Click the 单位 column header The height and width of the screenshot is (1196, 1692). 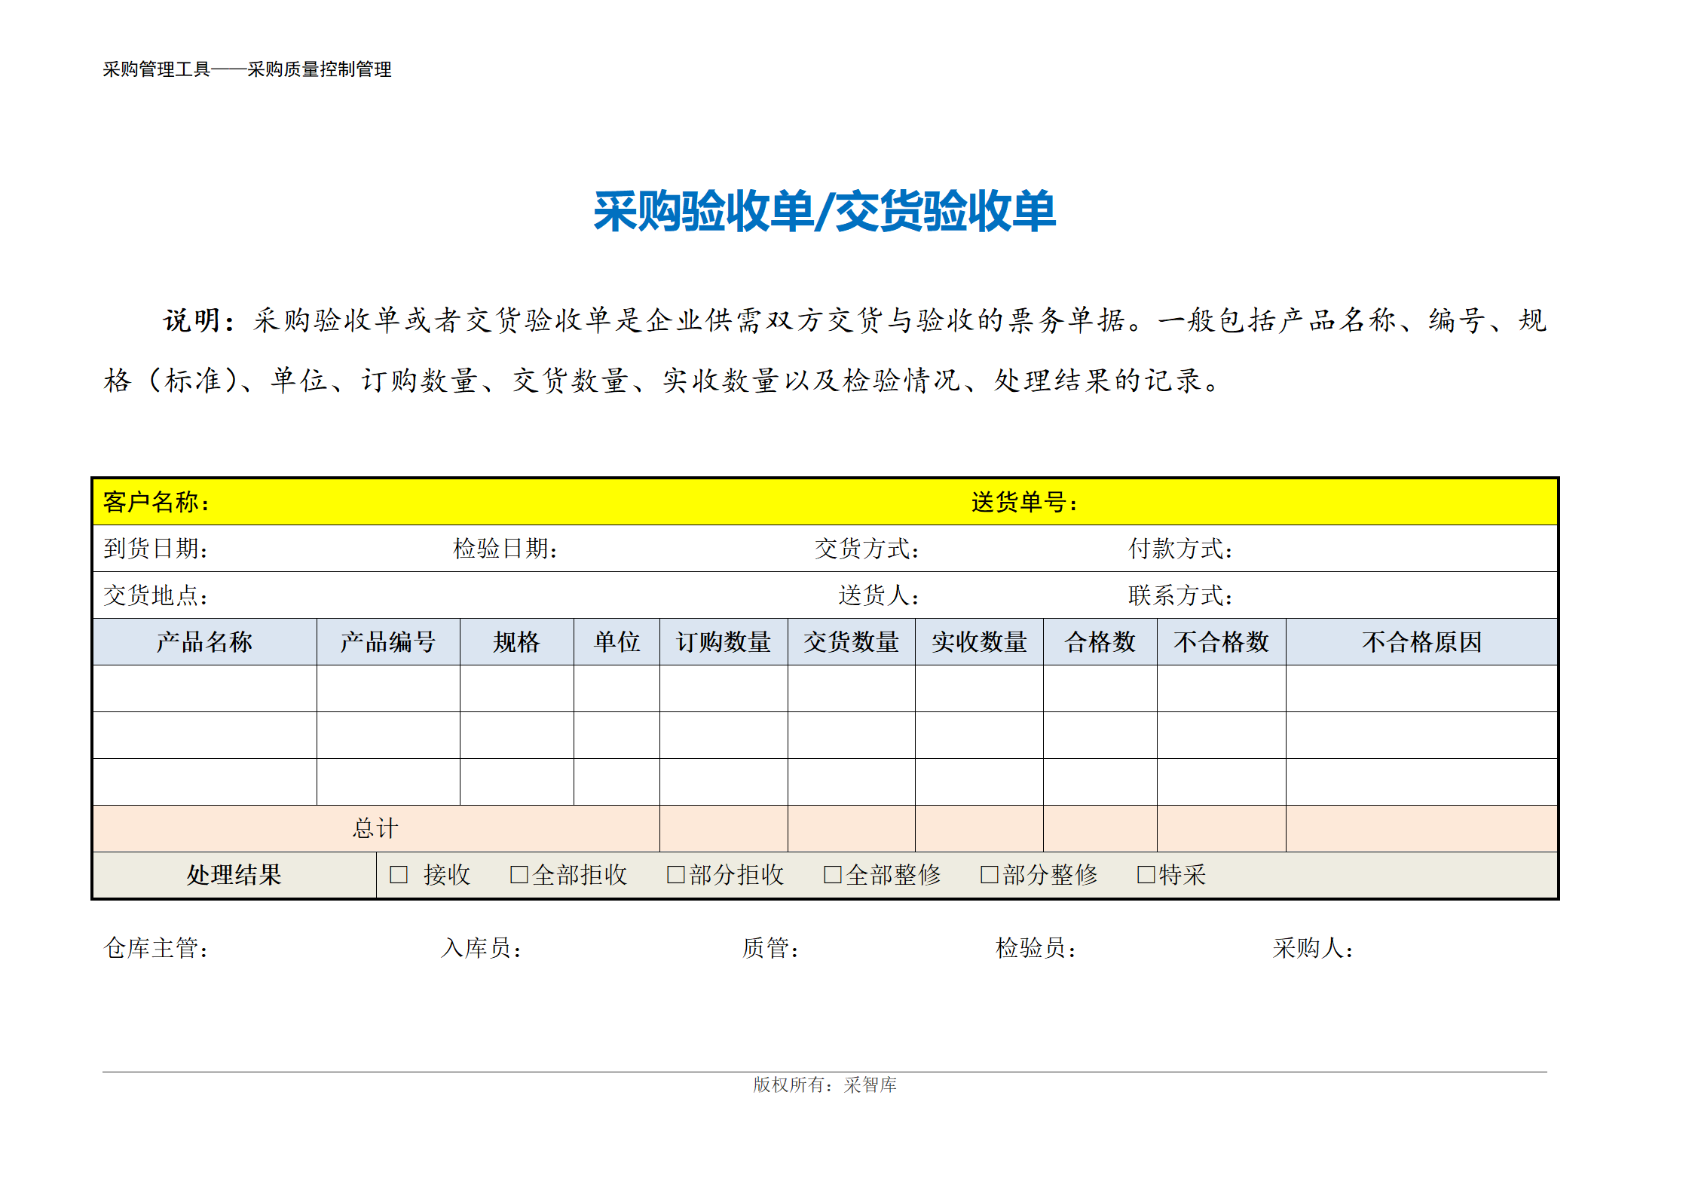tap(617, 642)
